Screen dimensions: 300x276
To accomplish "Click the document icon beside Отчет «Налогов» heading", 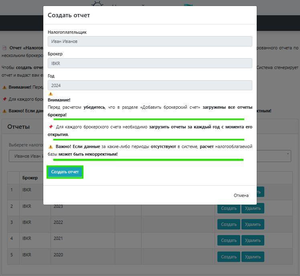I will [x=4, y=48].
